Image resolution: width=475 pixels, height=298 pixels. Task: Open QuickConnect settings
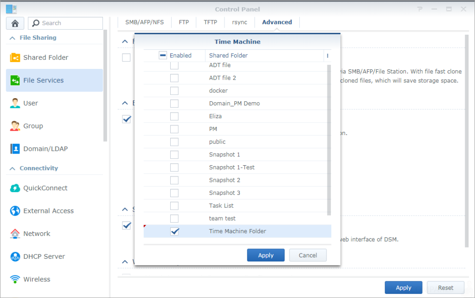coord(45,188)
